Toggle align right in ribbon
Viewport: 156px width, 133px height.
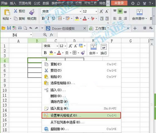point(125,18)
